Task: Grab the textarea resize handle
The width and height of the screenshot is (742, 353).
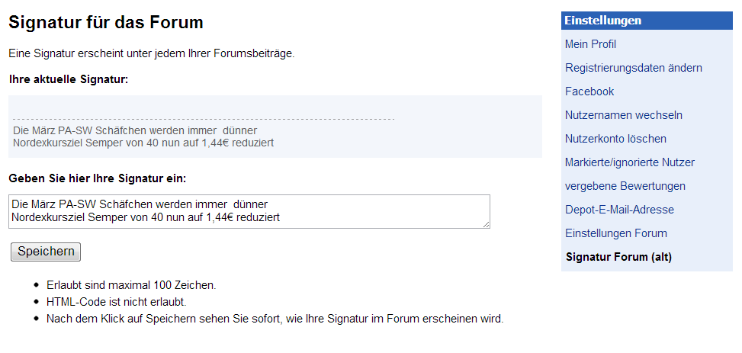Action: (x=486, y=223)
